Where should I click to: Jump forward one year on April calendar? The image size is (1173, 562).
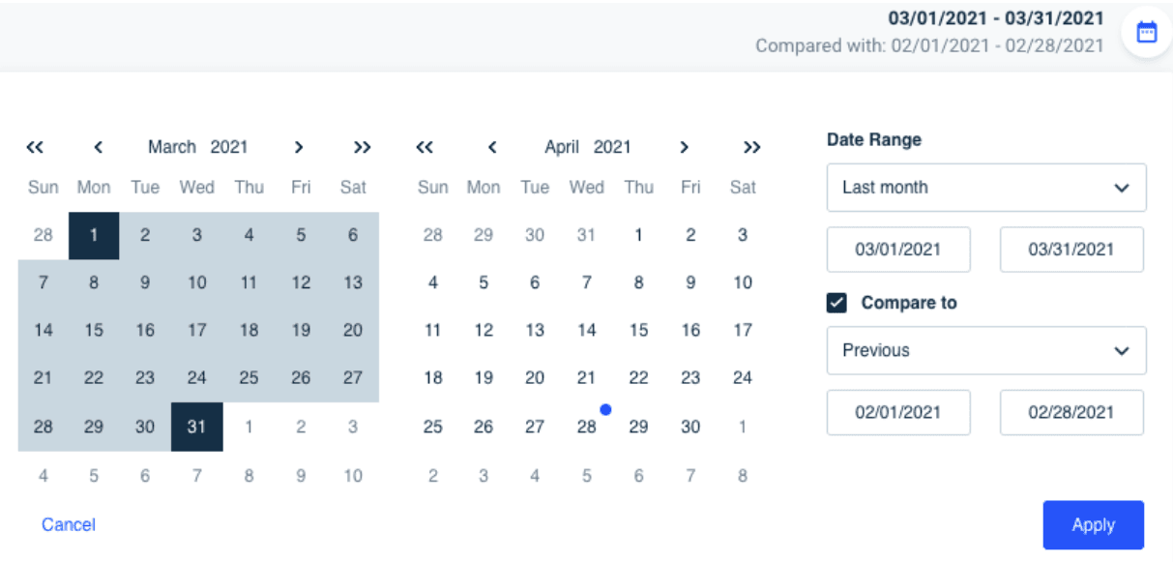click(751, 147)
